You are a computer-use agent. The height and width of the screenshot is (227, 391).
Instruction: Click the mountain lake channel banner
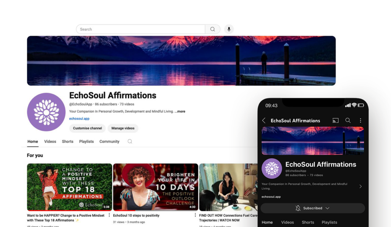[181, 61]
